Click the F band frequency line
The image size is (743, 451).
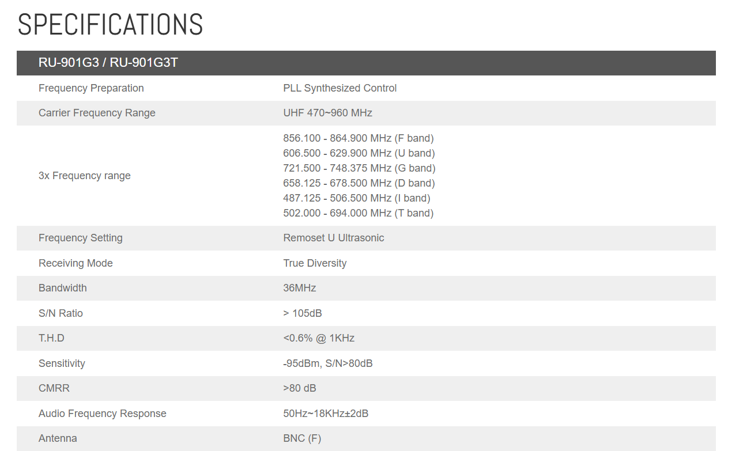tap(358, 138)
